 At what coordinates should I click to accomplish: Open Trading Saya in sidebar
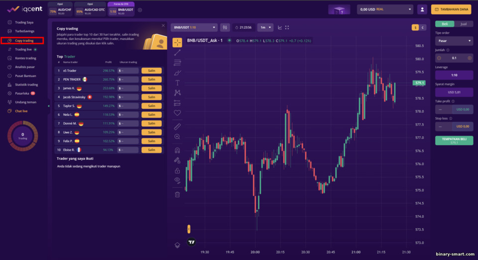(24, 22)
